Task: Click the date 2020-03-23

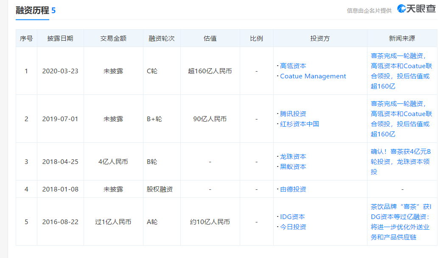Action: (60, 71)
